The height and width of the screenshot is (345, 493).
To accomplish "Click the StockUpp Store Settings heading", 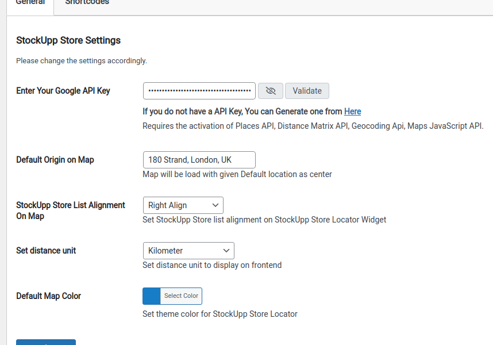I will 68,40.
